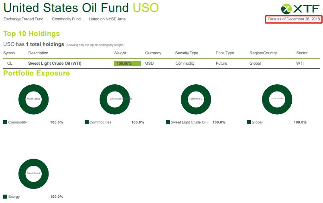The width and height of the screenshot is (323, 203).
Task: Click the Data as of December 26, 2018 text
Action: click(x=294, y=19)
